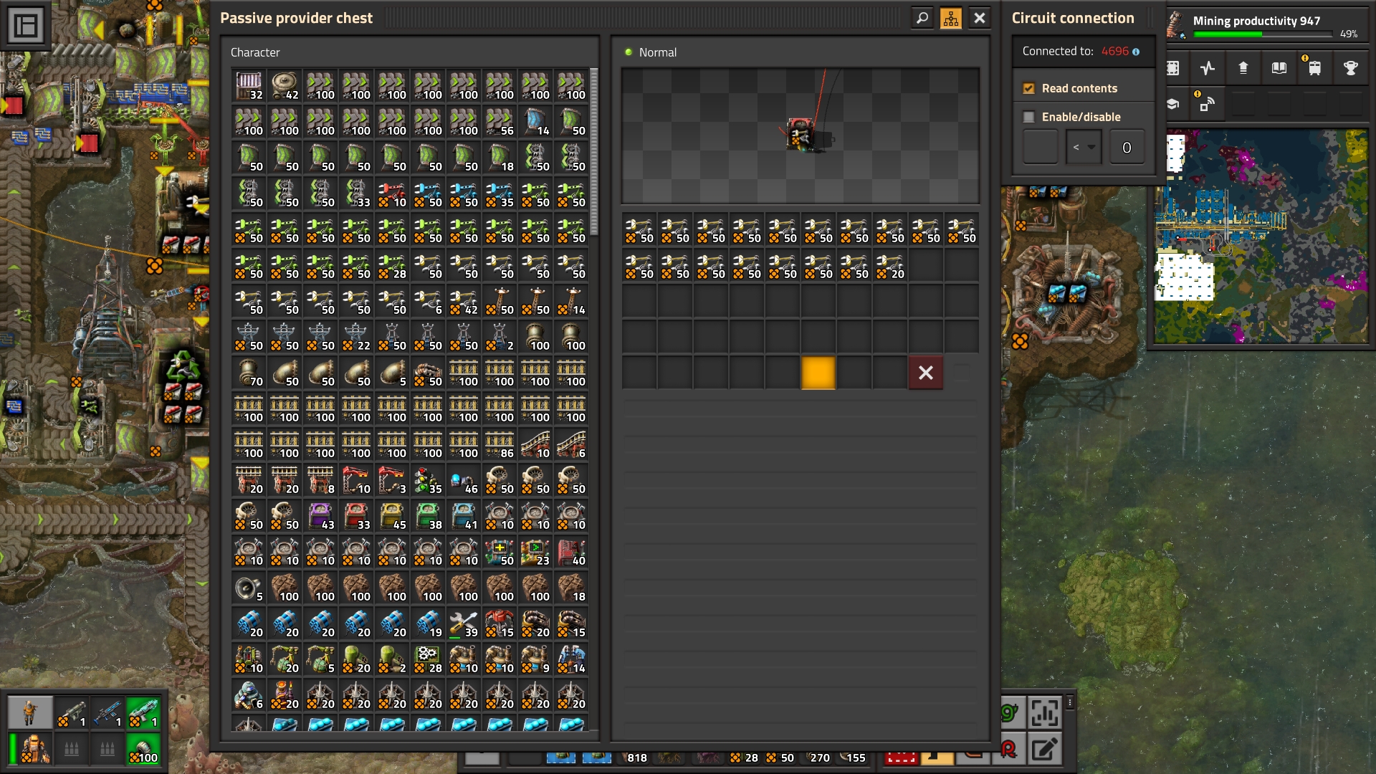The image size is (1376, 774).
Task: Select the green highlighted weapon slot
Action: pyautogui.click(x=143, y=712)
